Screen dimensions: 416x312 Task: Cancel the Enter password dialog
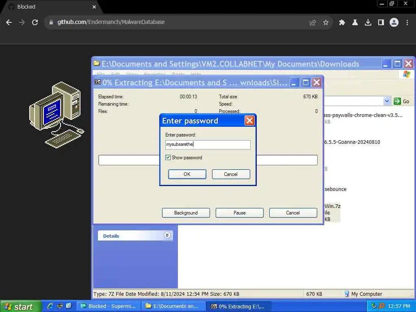coord(231,174)
